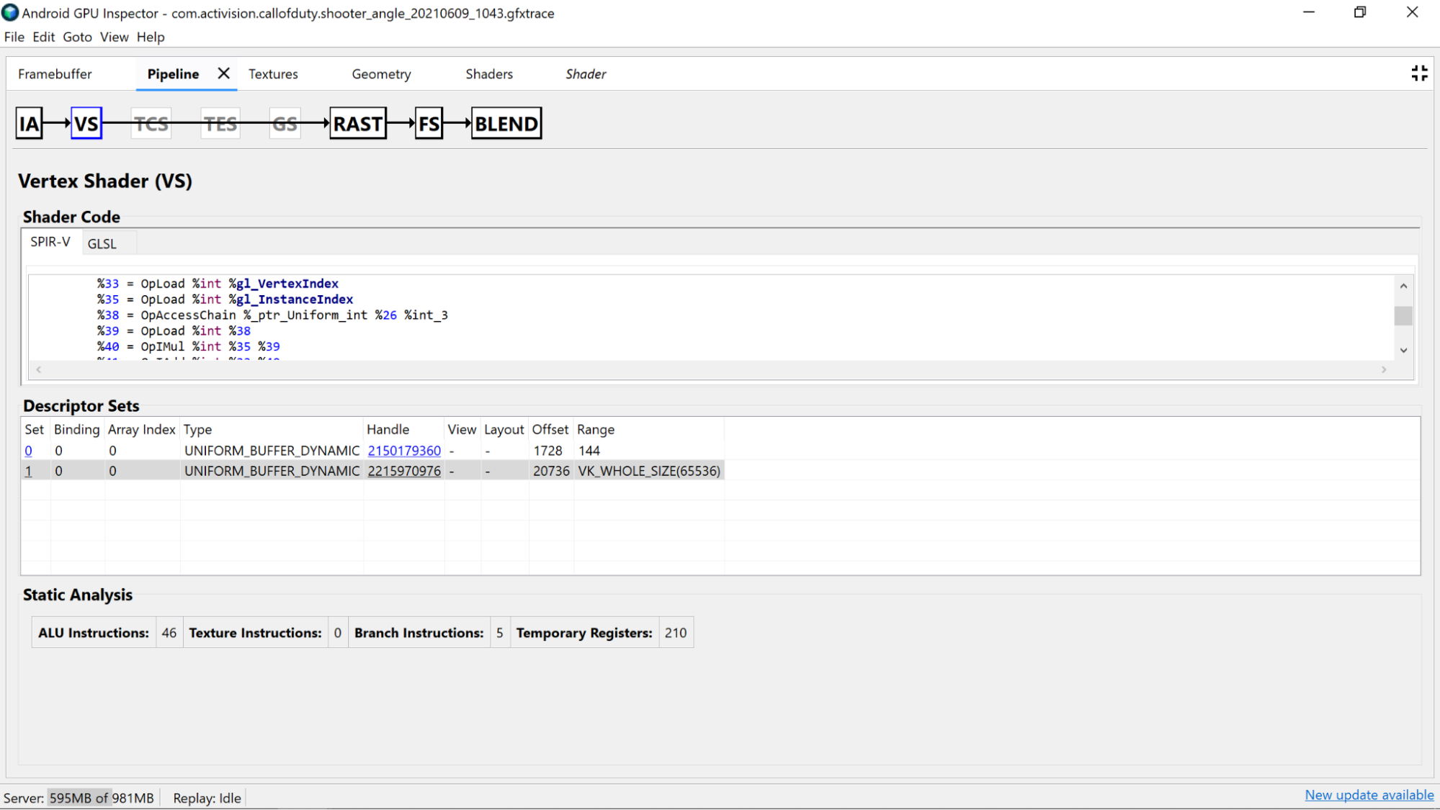Click descriptor set 1 binding row
Viewport: 1440px width, 810px height.
click(371, 469)
